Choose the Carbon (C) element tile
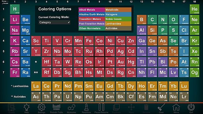 (152, 20)
